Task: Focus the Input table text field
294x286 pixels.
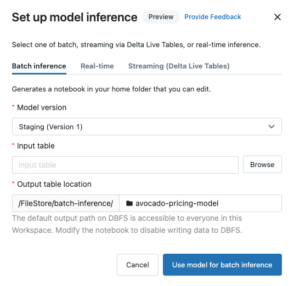Action: click(125, 165)
